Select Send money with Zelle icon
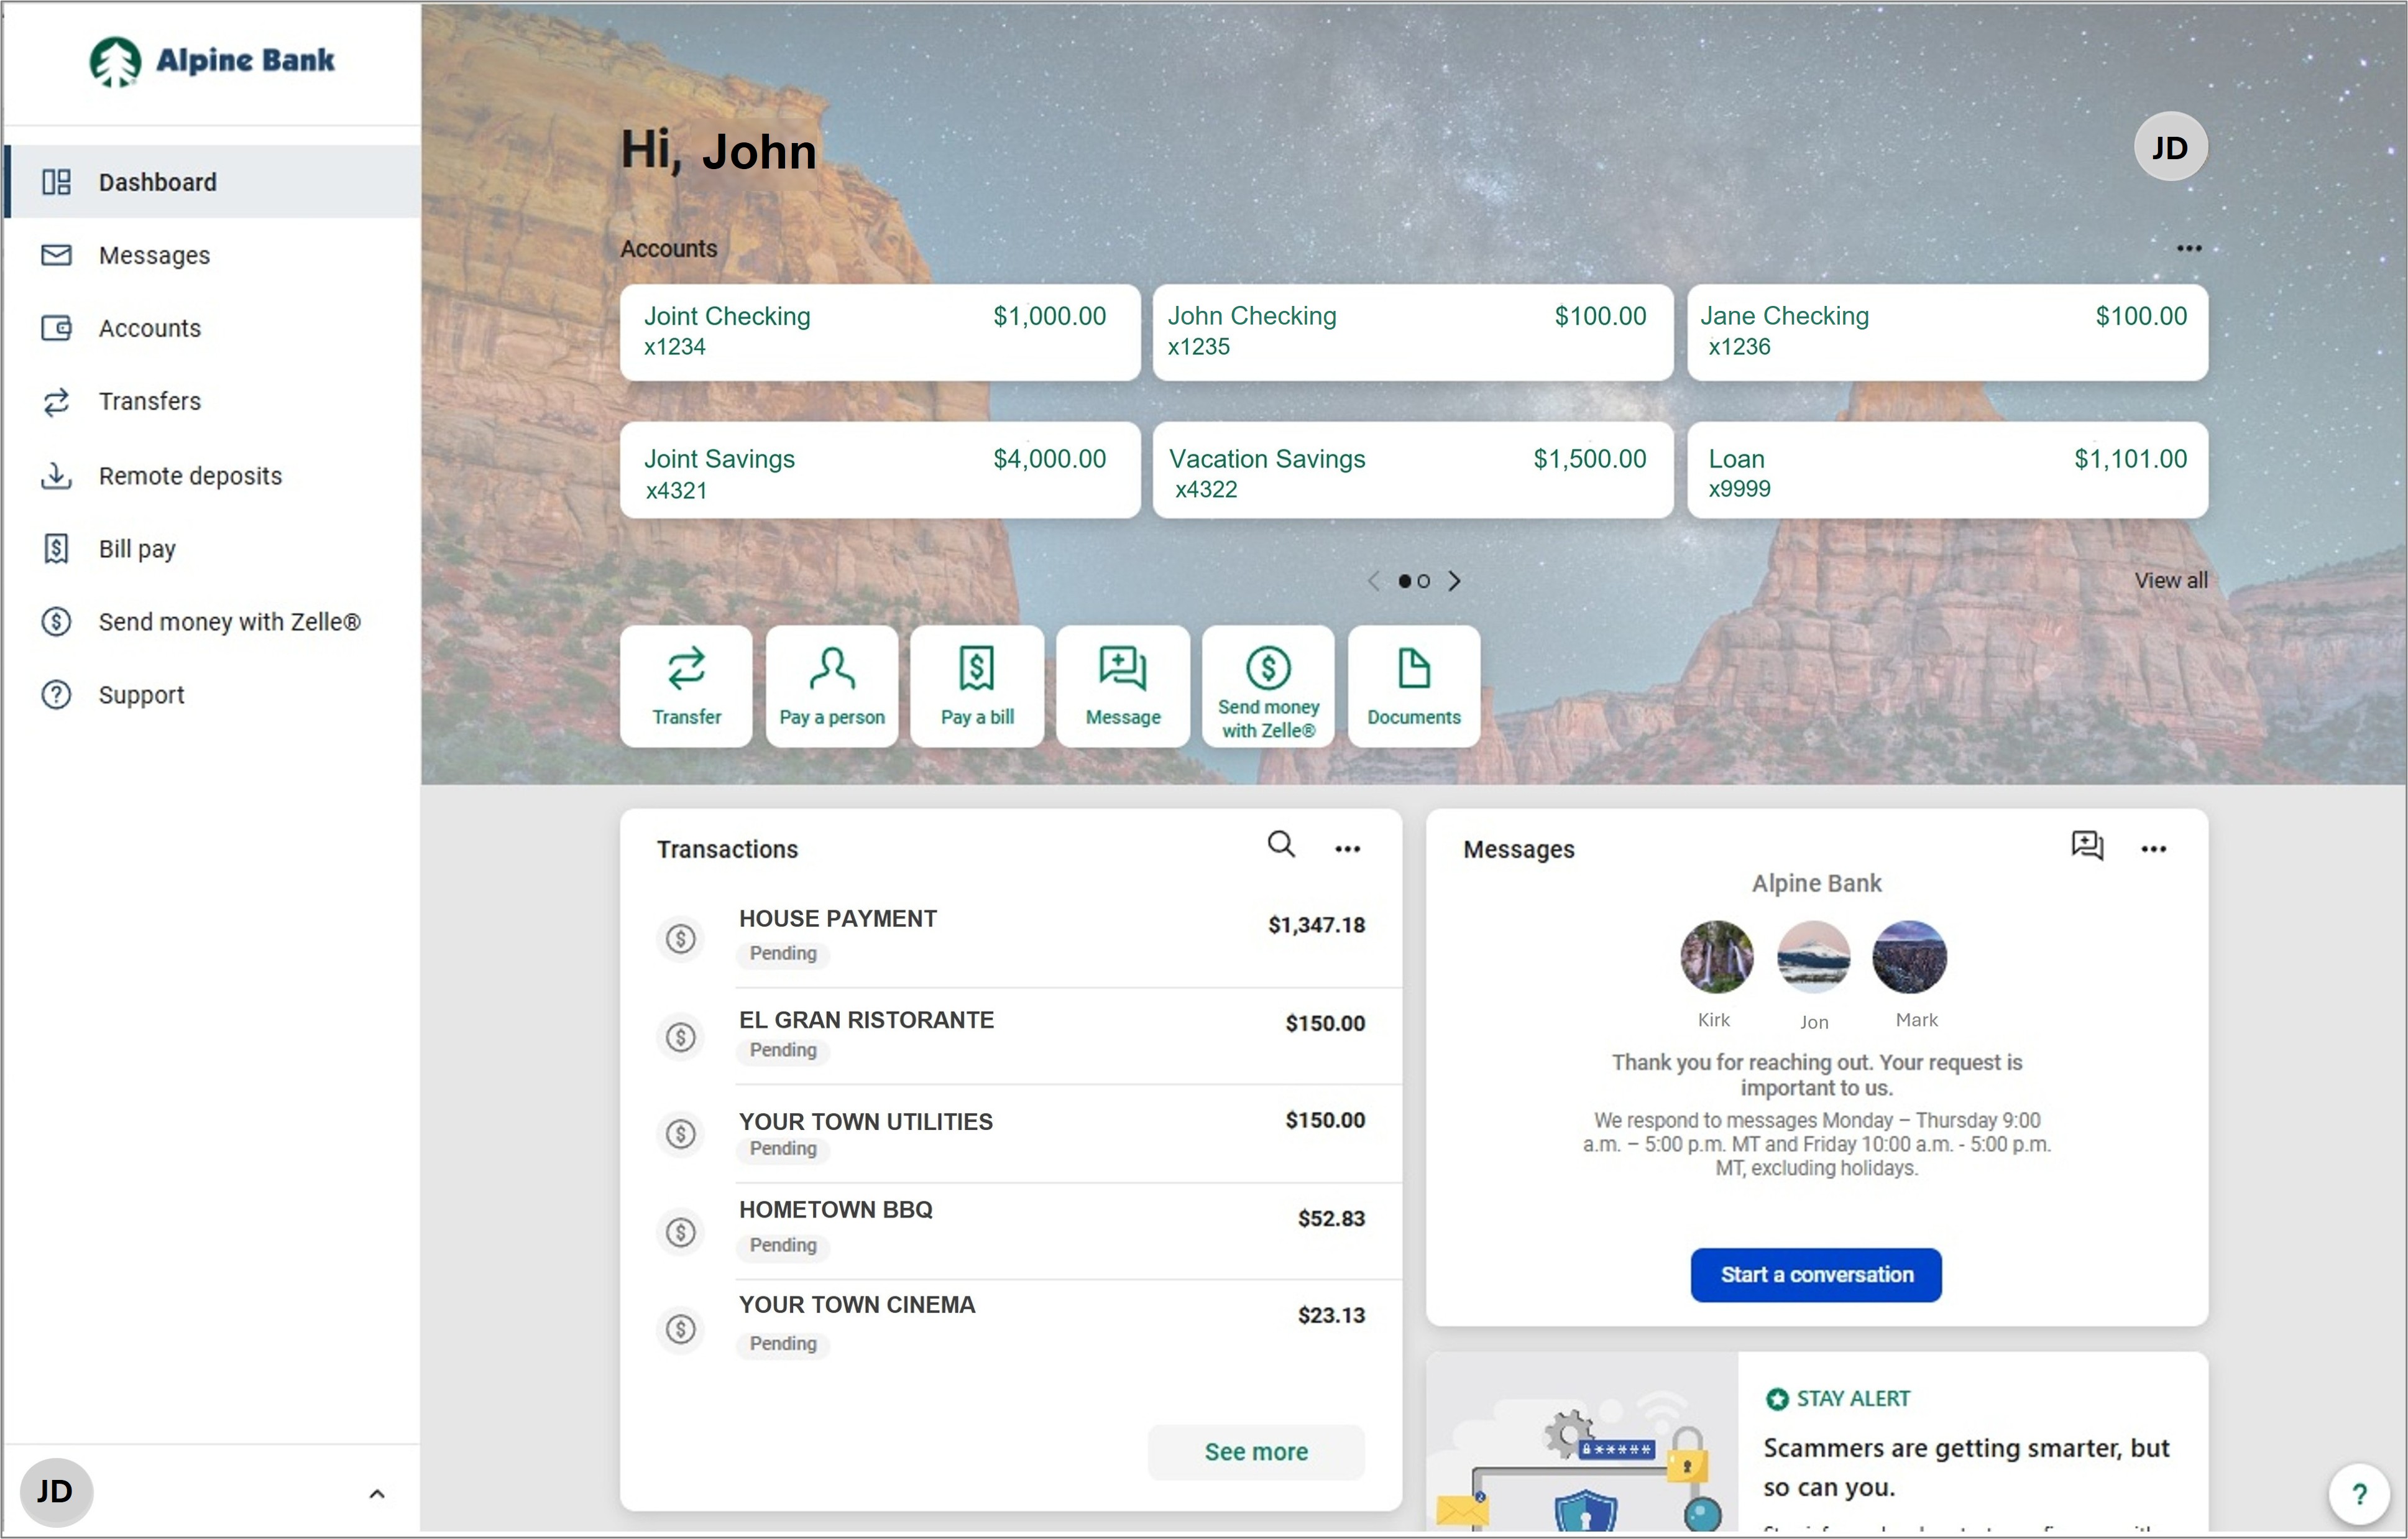The width and height of the screenshot is (2408, 1539). pyautogui.click(x=1267, y=685)
